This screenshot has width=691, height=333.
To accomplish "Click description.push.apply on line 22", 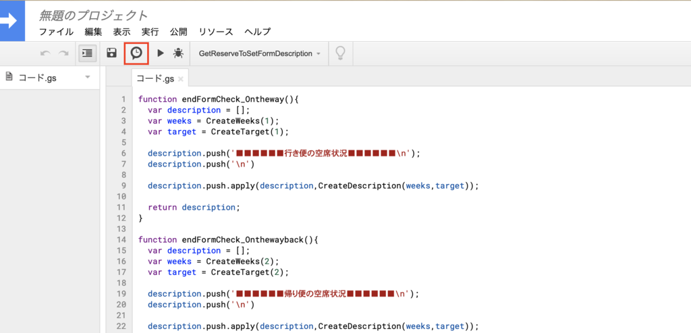I will tap(201, 326).
